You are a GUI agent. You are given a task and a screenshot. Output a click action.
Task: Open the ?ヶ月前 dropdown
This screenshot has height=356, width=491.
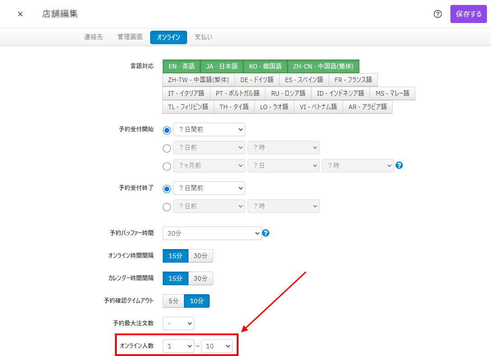[x=209, y=166]
